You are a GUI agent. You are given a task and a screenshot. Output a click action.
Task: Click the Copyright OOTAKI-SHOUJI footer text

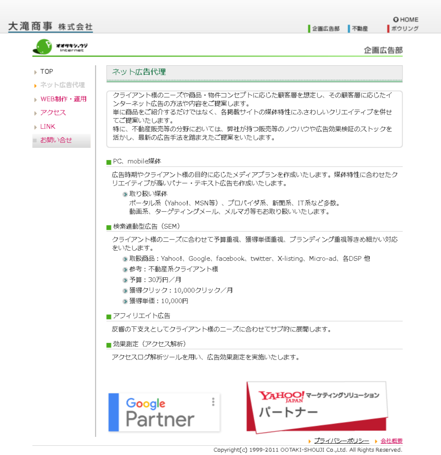coord(308,450)
